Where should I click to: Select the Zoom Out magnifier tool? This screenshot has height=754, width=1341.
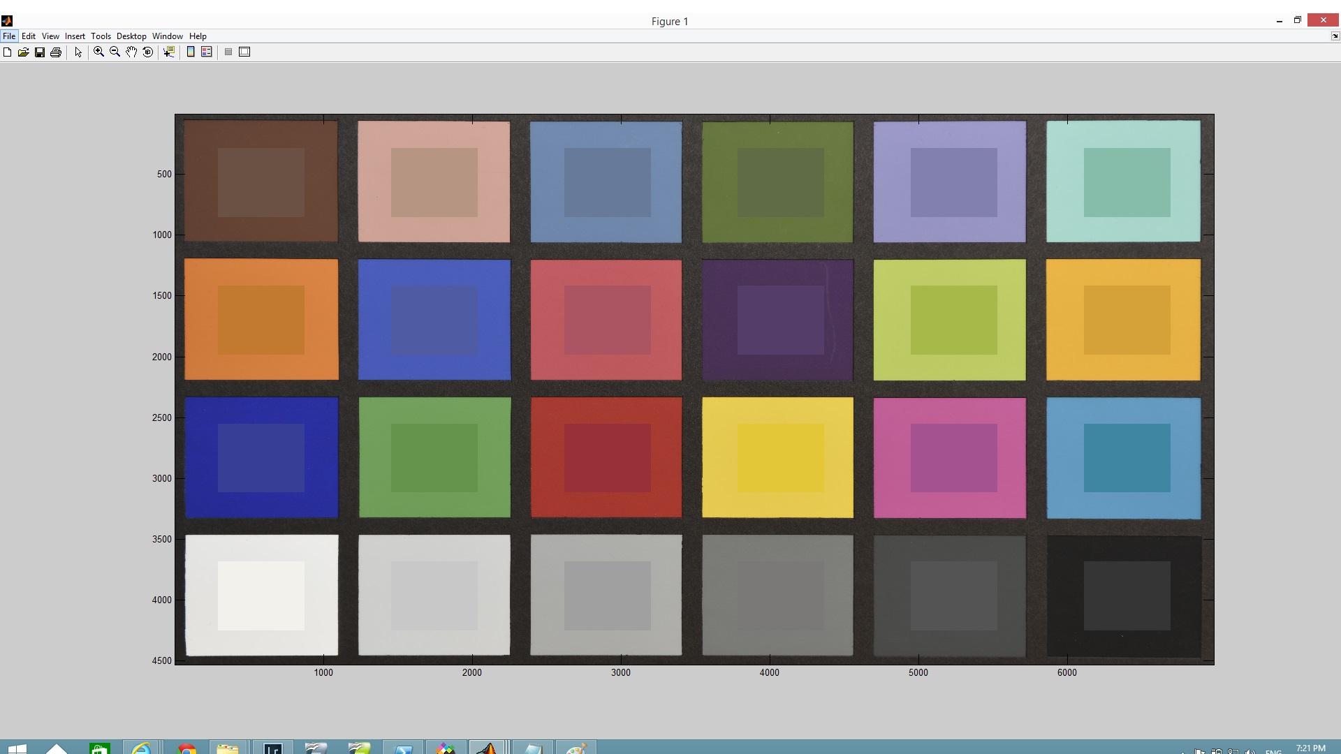click(115, 52)
